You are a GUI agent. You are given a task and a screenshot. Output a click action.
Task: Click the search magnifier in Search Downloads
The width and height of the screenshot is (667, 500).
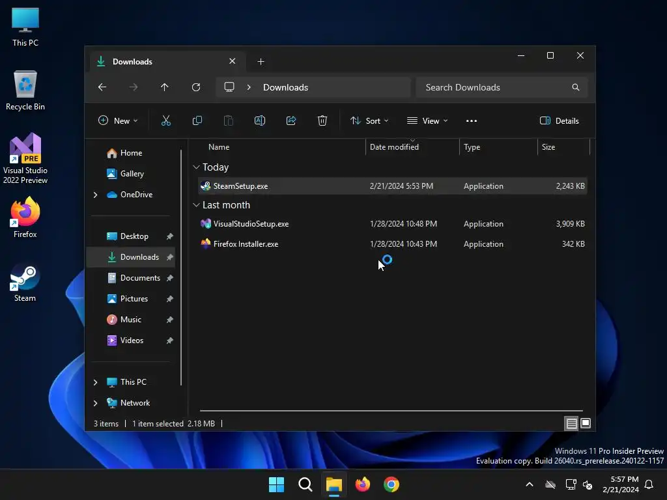[x=576, y=87]
